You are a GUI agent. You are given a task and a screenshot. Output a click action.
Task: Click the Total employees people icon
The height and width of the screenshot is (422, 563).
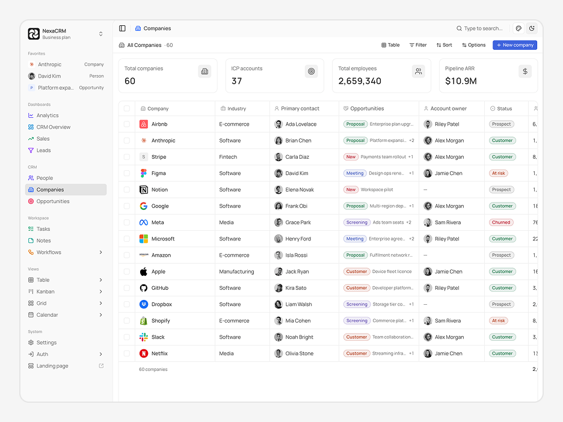coord(418,72)
